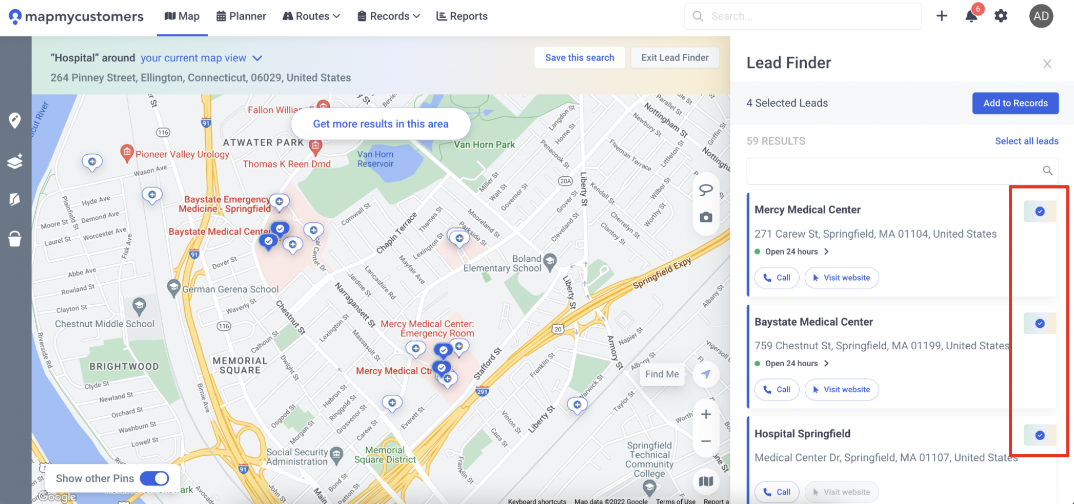Open Google Terms of Use link
The width and height of the screenshot is (1074, 504).
(x=675, y=501)
